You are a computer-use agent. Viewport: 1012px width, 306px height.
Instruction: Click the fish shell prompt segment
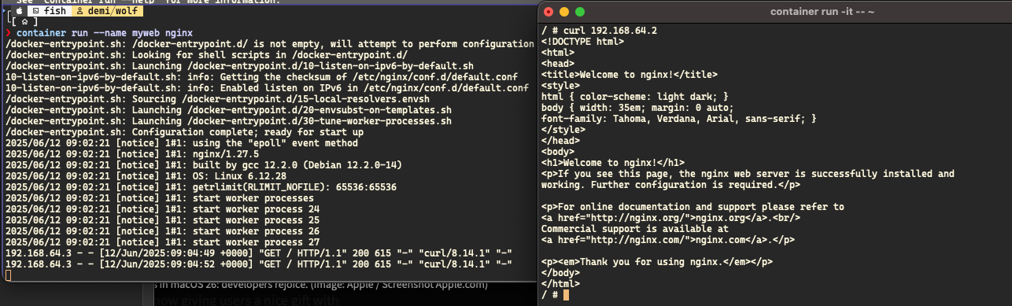click(49, 13)
